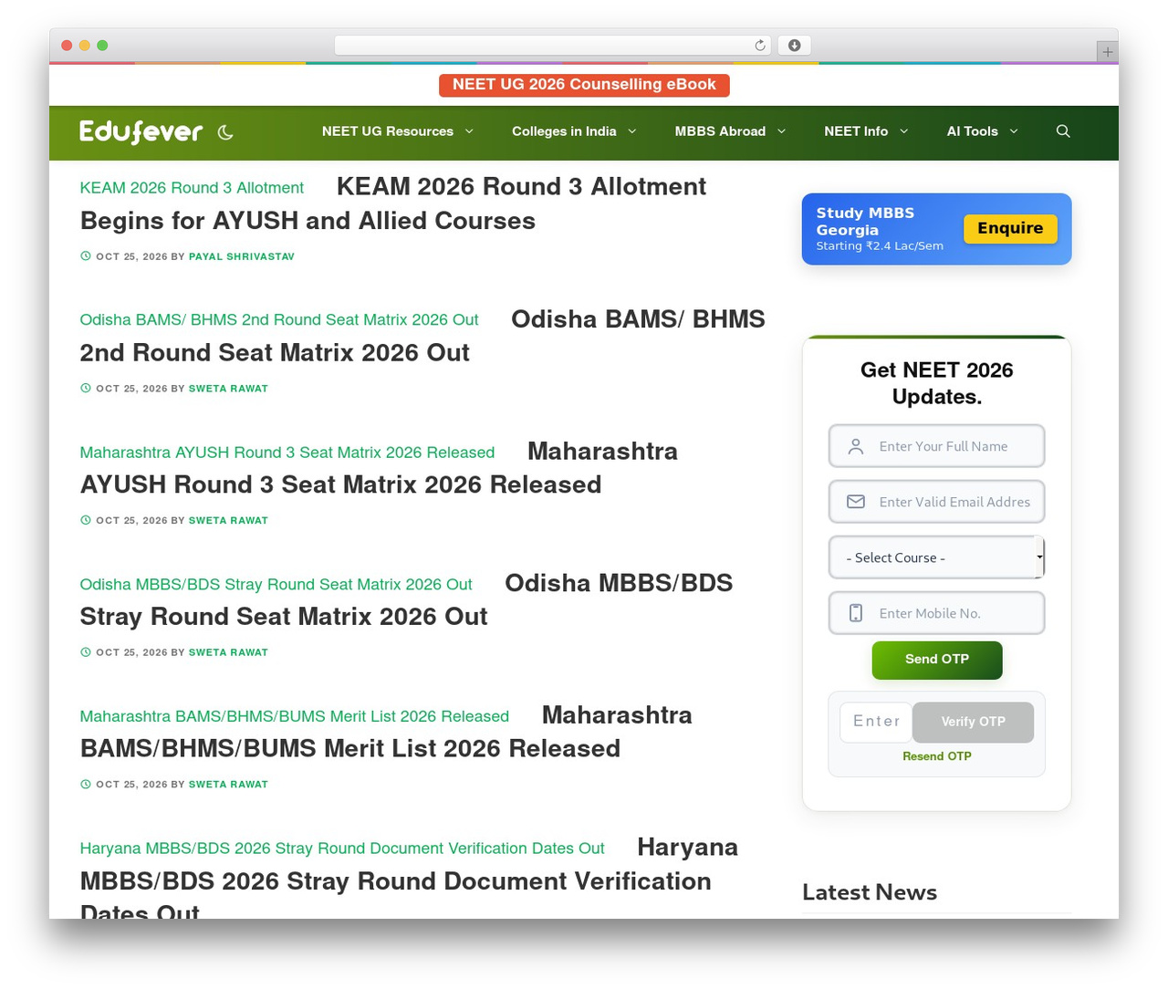Click the Valid Email Address field

[x=936, y=502]
